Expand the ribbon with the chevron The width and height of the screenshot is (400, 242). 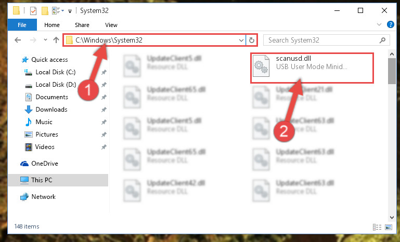click(x=379, y=24)
